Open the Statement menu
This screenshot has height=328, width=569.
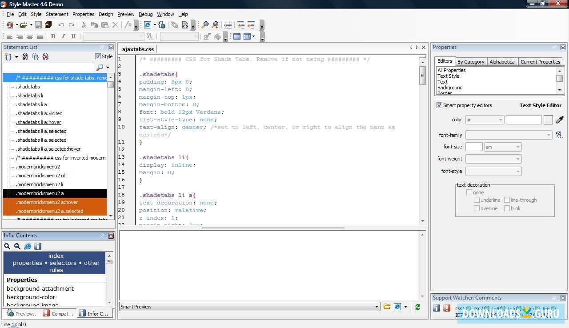57,14
